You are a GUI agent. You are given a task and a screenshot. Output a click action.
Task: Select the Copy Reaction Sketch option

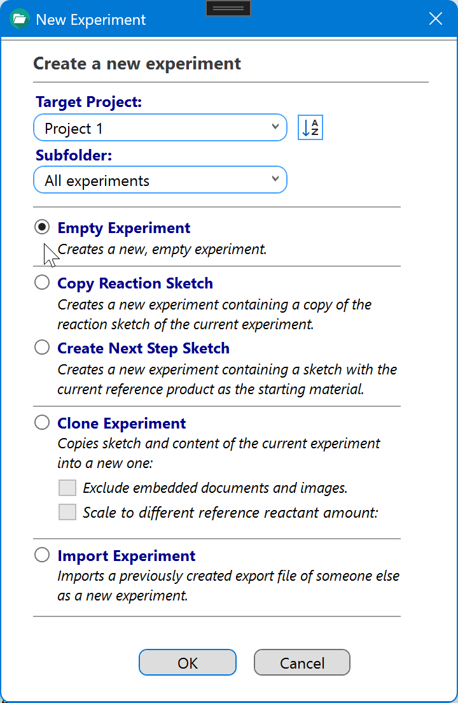point(42,283)
